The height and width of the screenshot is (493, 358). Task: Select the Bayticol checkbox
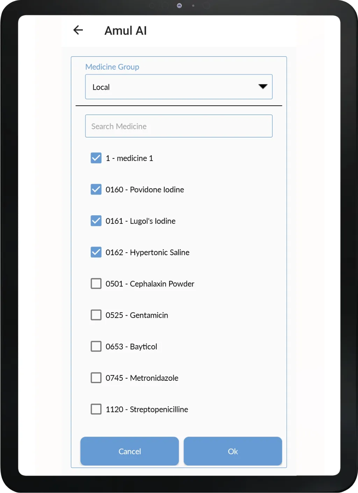(x=96, y=346)
